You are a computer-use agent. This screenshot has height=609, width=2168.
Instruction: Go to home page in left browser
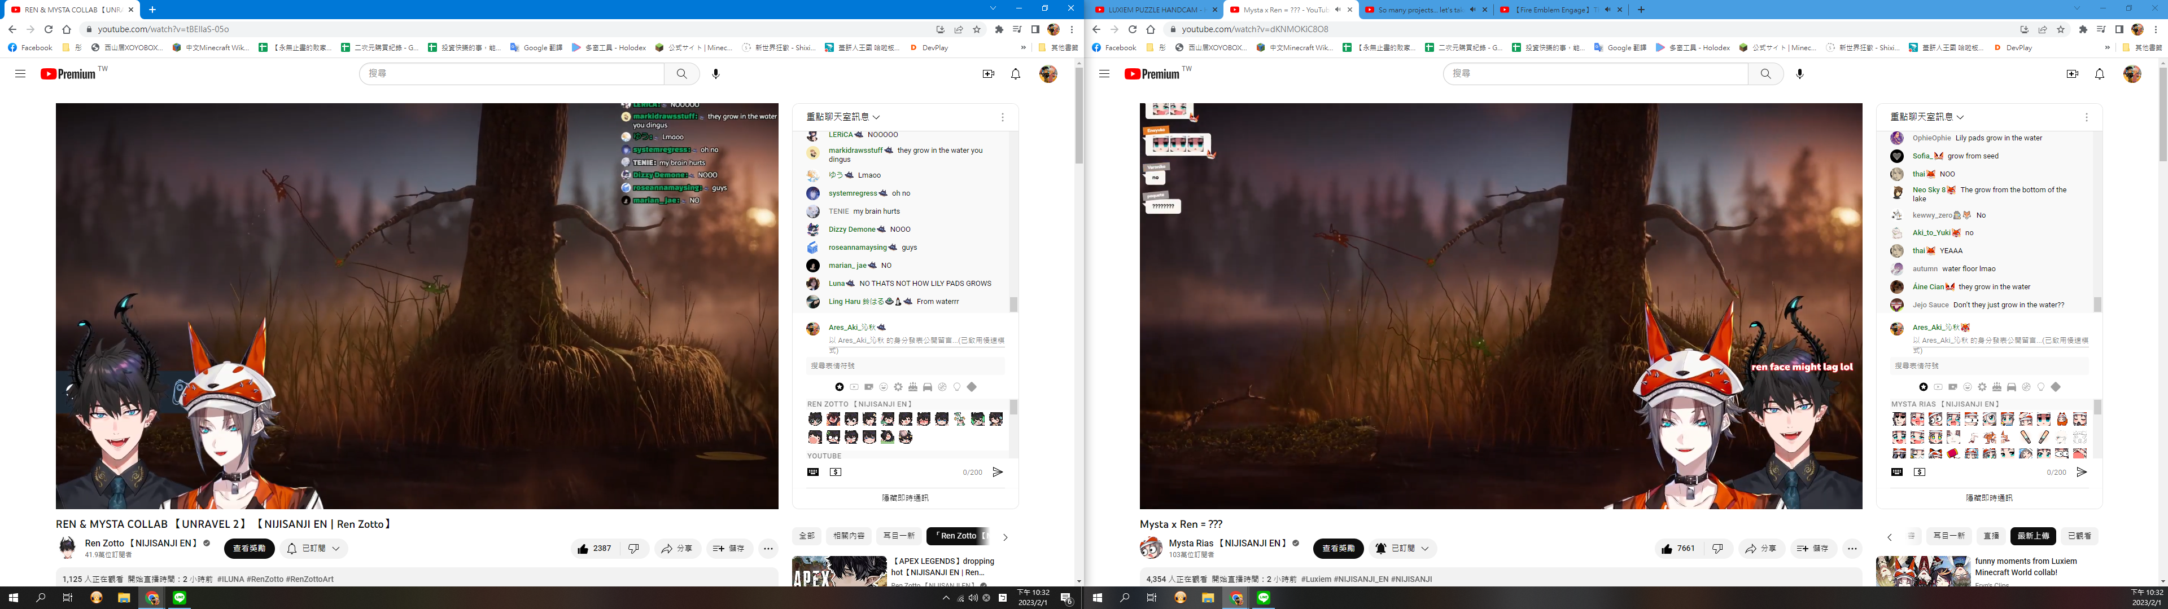pyautogui.click(x=67, y=29)
